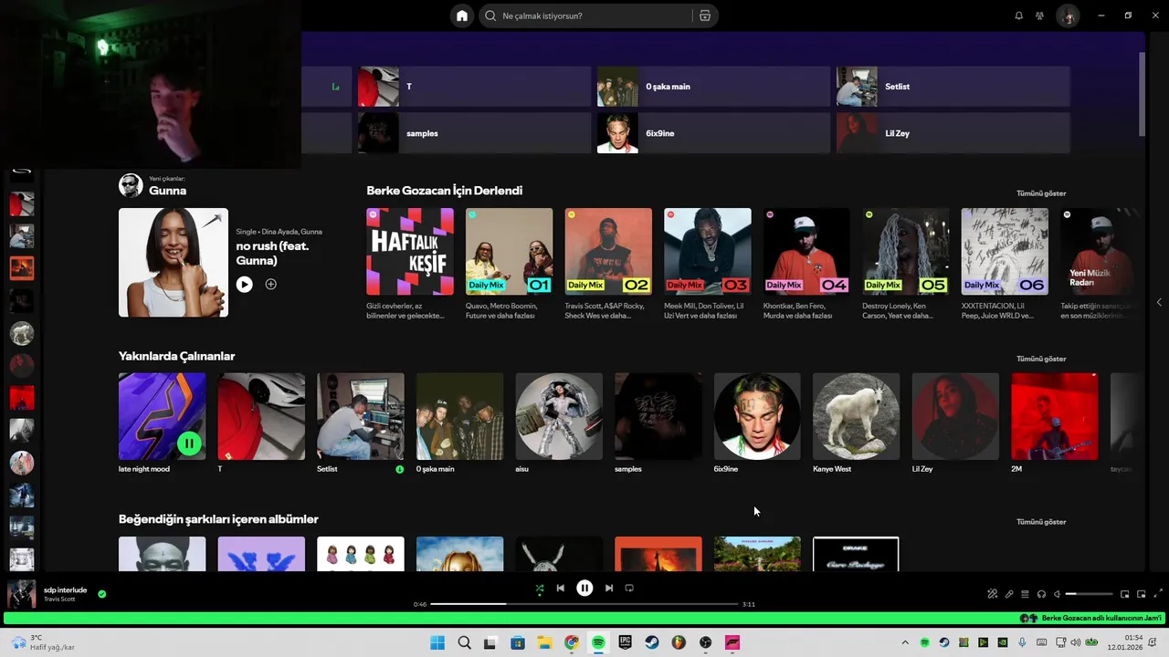Open the lyrics microphone icon in the player bar

coord(1009,594)
